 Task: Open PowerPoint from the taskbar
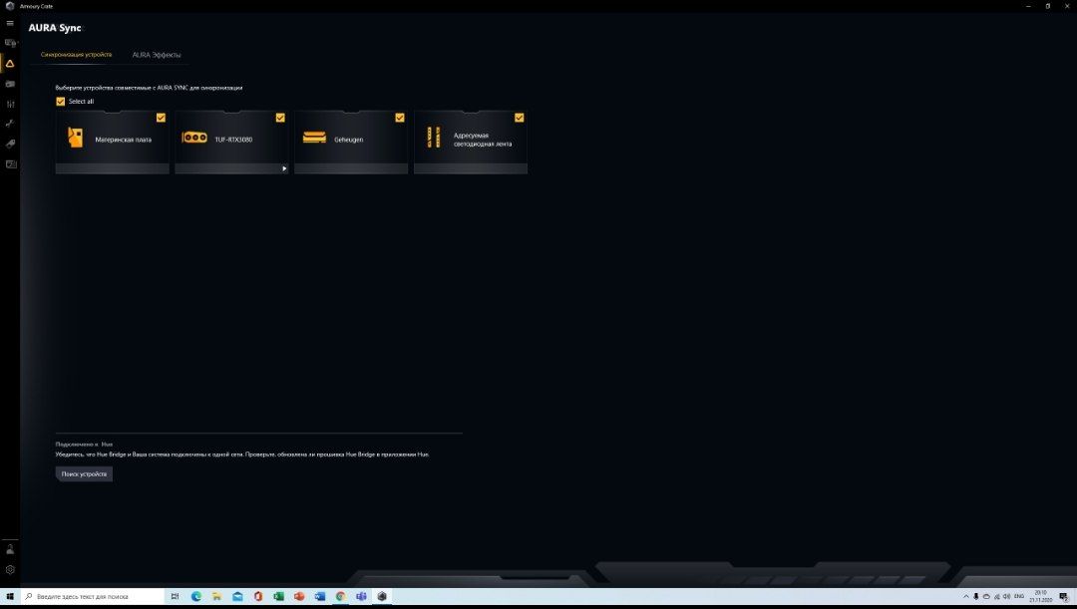point(299,597)
